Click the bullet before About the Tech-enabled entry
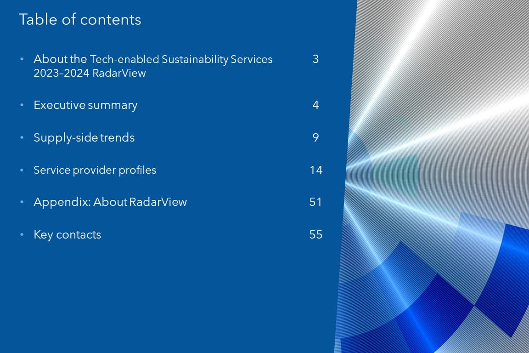The image size is (529, 353). pos(22,60)
